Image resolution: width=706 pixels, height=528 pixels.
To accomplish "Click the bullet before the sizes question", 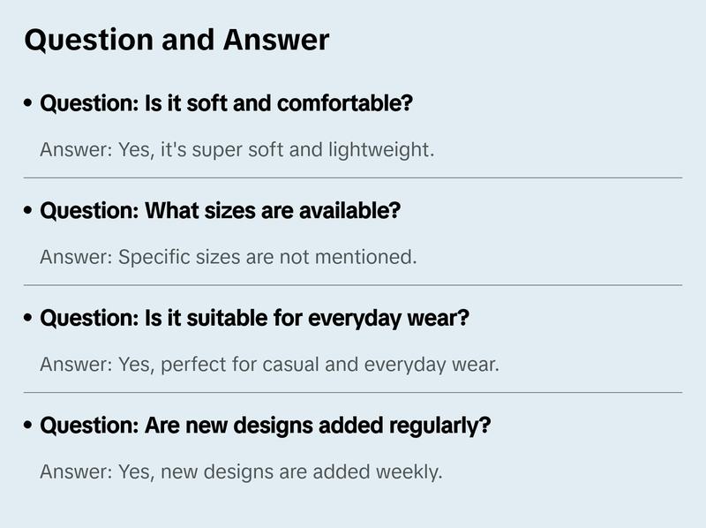I will pyautogui.click(x=29, y=212).
